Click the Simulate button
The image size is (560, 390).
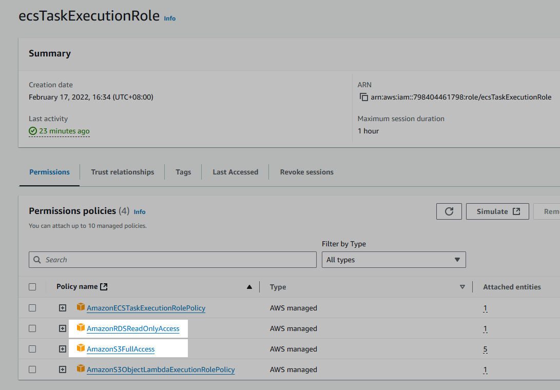(497, 211)
